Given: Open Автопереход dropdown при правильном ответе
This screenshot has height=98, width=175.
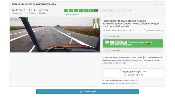Looking at the screenshot, I should point(127,83).
